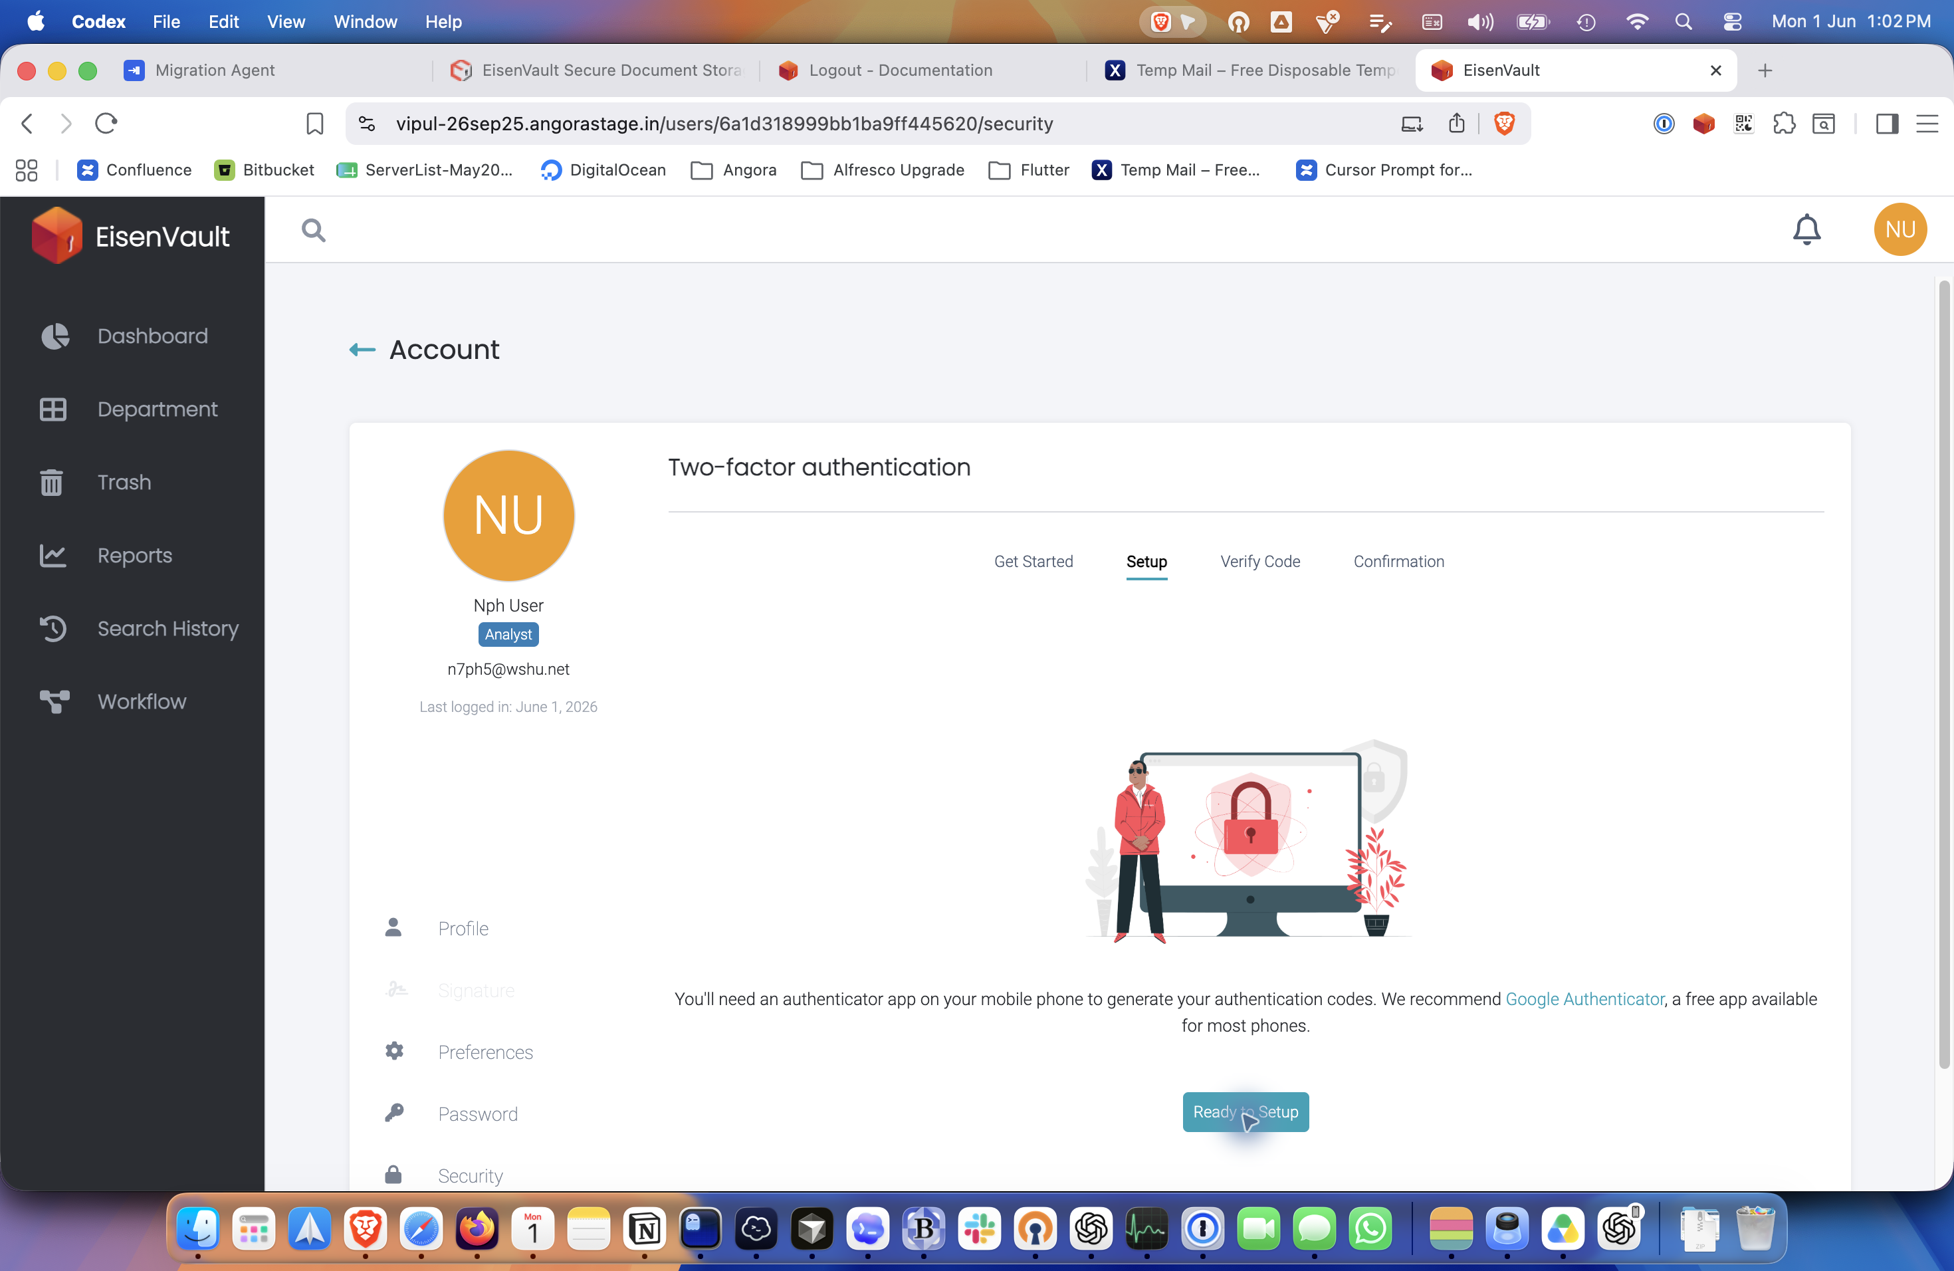Open the browser extensions puzzle icon
This screenshot has width=1954, height=1271.
tap(1783, 123)
